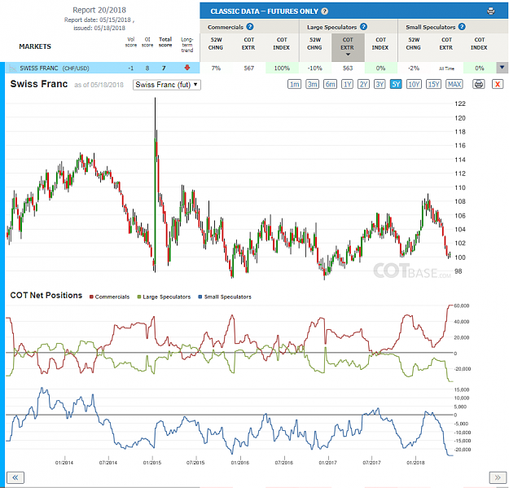Click the printer icon in Classic Data header
This screenshot has width=509, height=488.
[x=491, y=11]
